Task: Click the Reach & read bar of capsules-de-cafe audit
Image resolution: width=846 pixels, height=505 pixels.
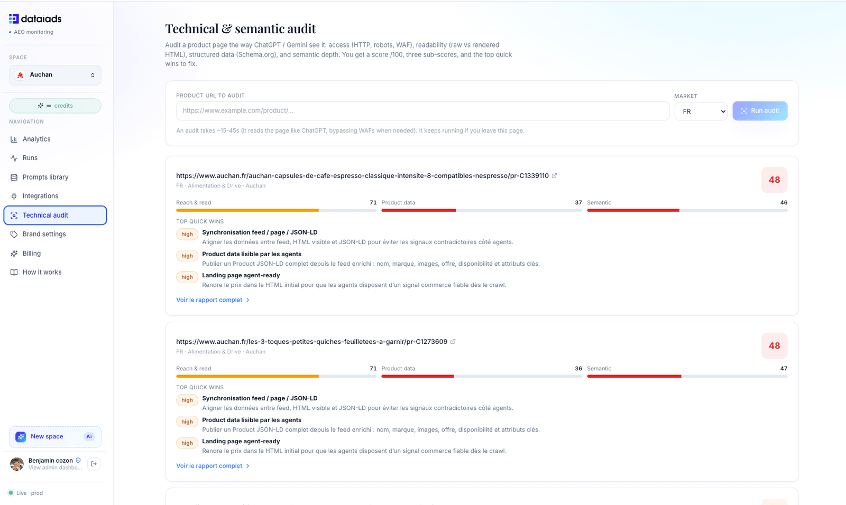Action: tap(276, 210)
